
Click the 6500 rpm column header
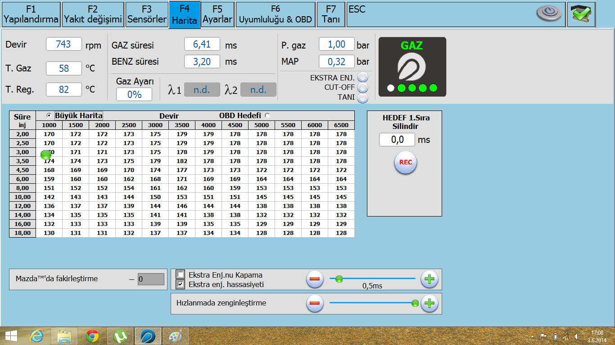[x=341, y=125]
